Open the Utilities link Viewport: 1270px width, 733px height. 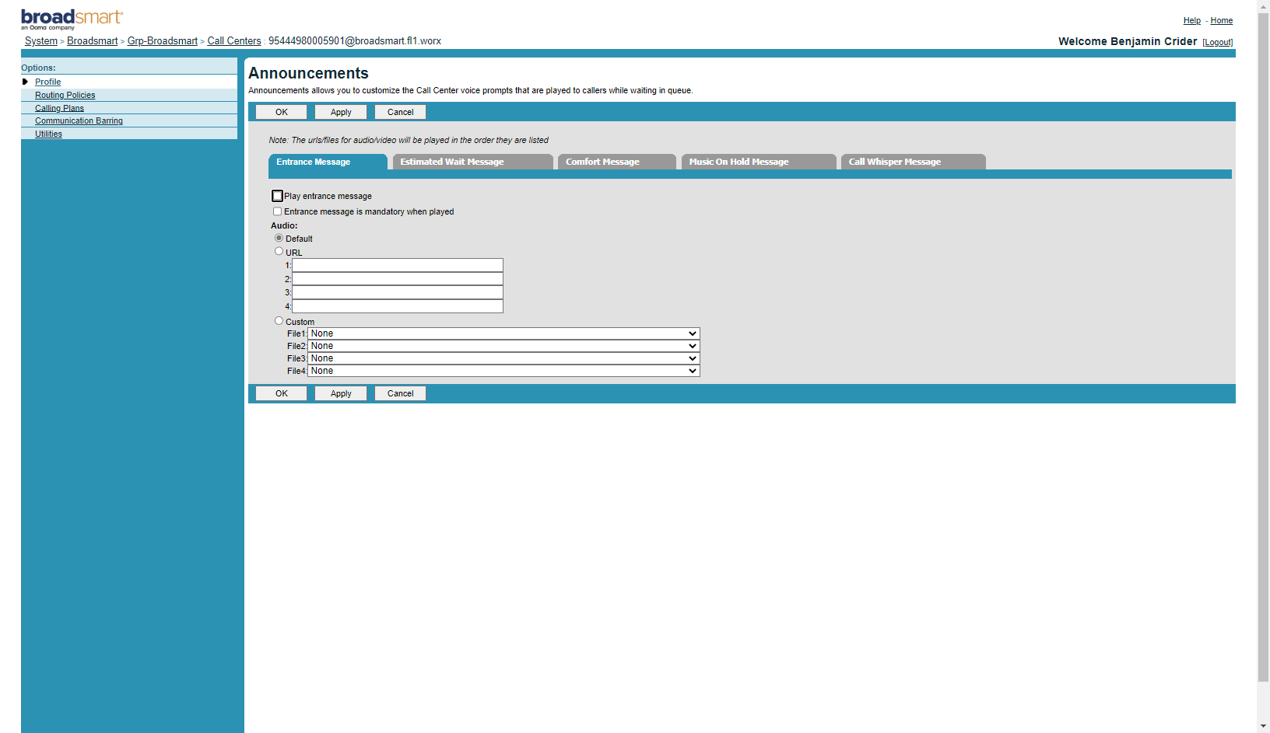[48, 134]
